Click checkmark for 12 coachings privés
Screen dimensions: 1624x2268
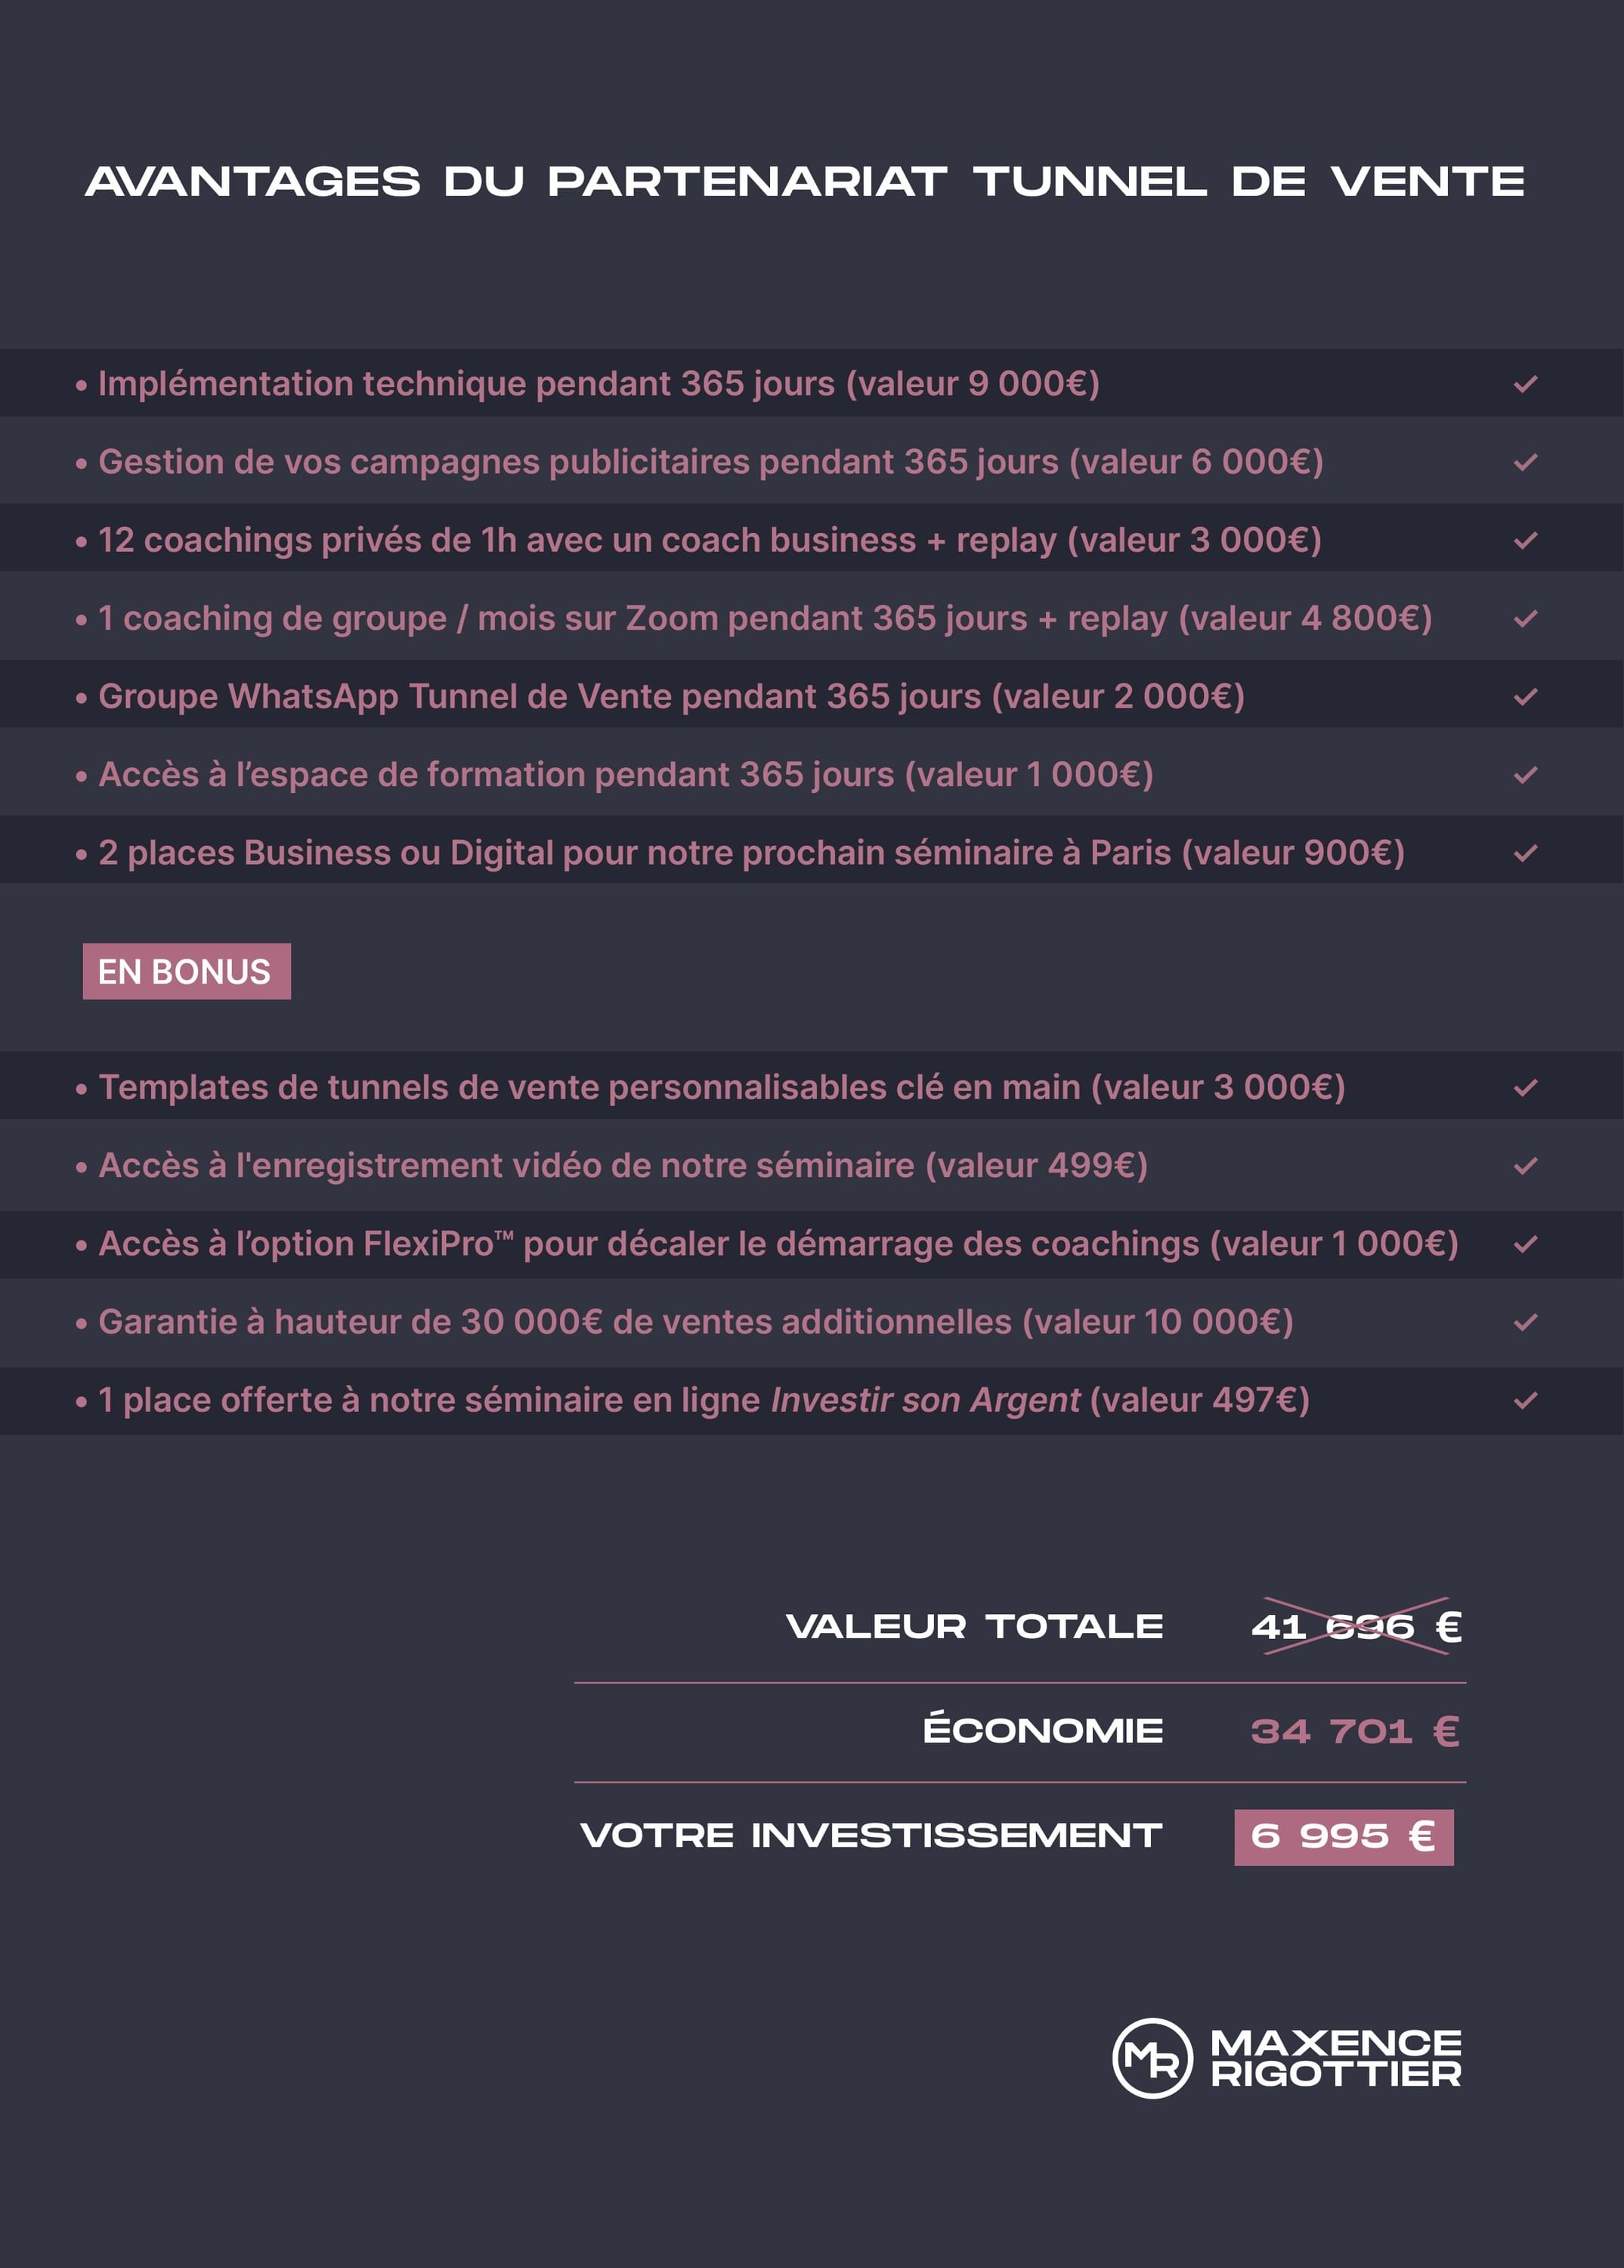(x=1525, y=540)
